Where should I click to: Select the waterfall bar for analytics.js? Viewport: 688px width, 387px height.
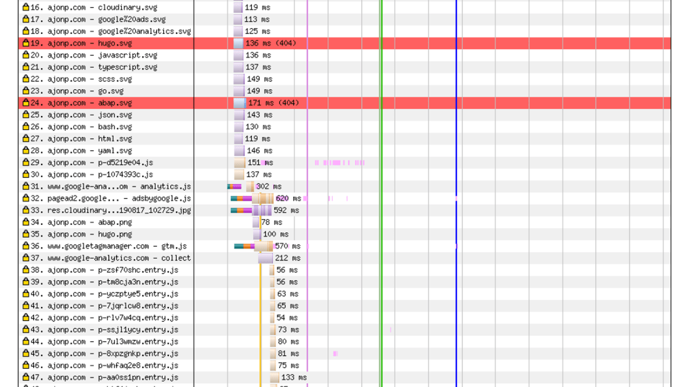(241, 186)
